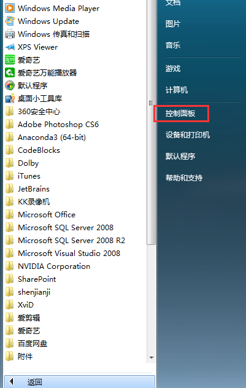
Task: Select the 360安全中心 text label
Action: click(39, 112)
